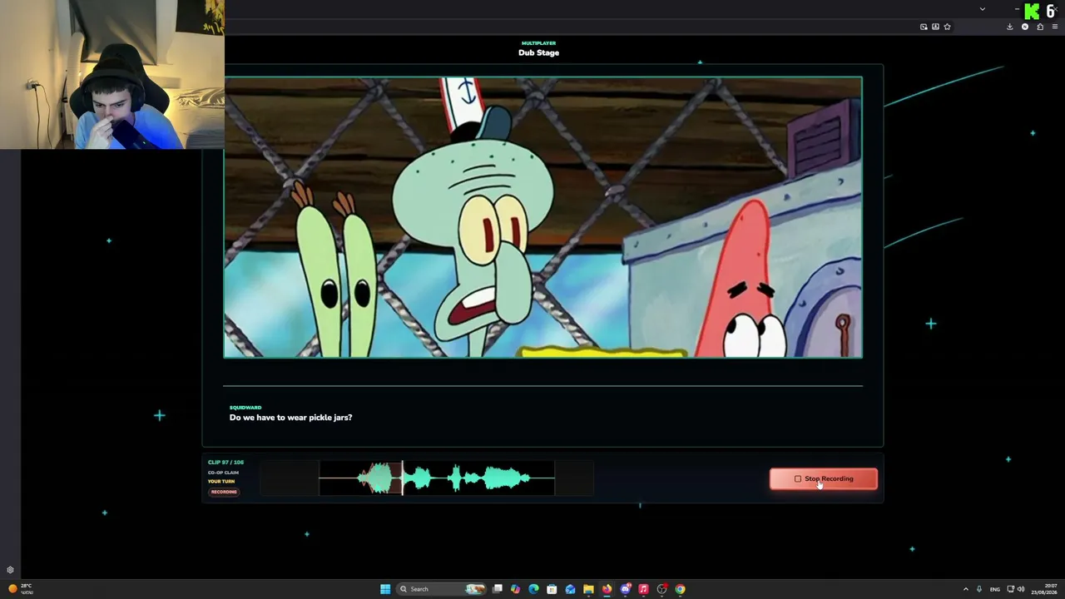The height and width of the screenshot is (599, 1065).
Task: Click the install-app icon in address bar
Action: [x=935, y=27]
